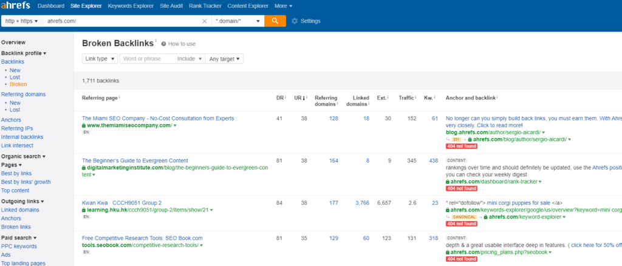Image resolution: width=622 pixels, height=266 pixels.
Task: Open Best by links in the sidebar
Action: (16, 173)
